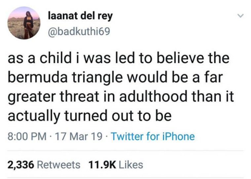Viewport: 251px width, 179px height.
Task: View the Likes list label
Action: tap(131, 165)
